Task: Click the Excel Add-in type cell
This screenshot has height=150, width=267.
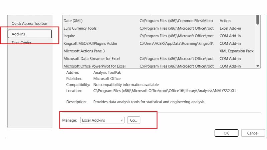Action: (x=230, y=28)
